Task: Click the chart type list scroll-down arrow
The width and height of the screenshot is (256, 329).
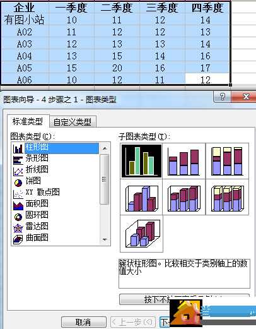Action: click(105, 240)
